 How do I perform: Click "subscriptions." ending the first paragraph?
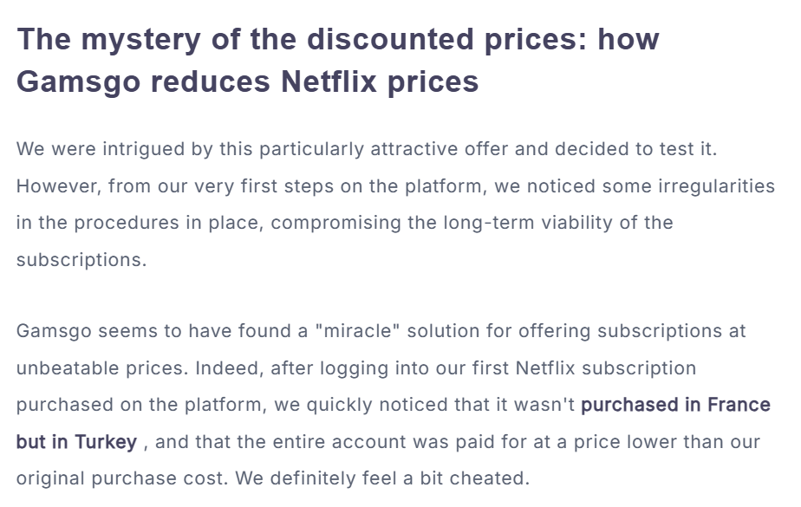[81, 260]
